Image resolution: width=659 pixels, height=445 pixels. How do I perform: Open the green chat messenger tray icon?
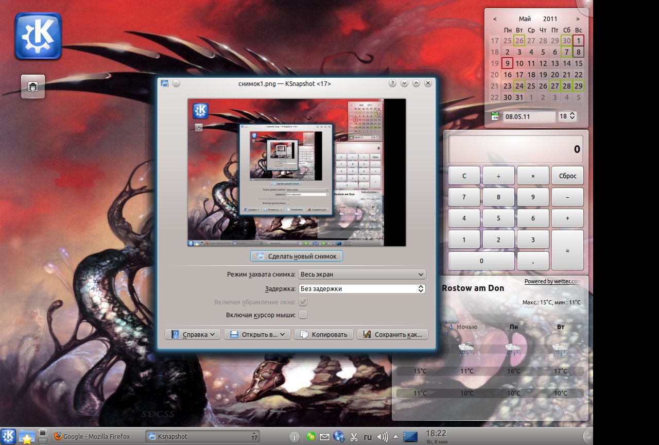point(310,437)
